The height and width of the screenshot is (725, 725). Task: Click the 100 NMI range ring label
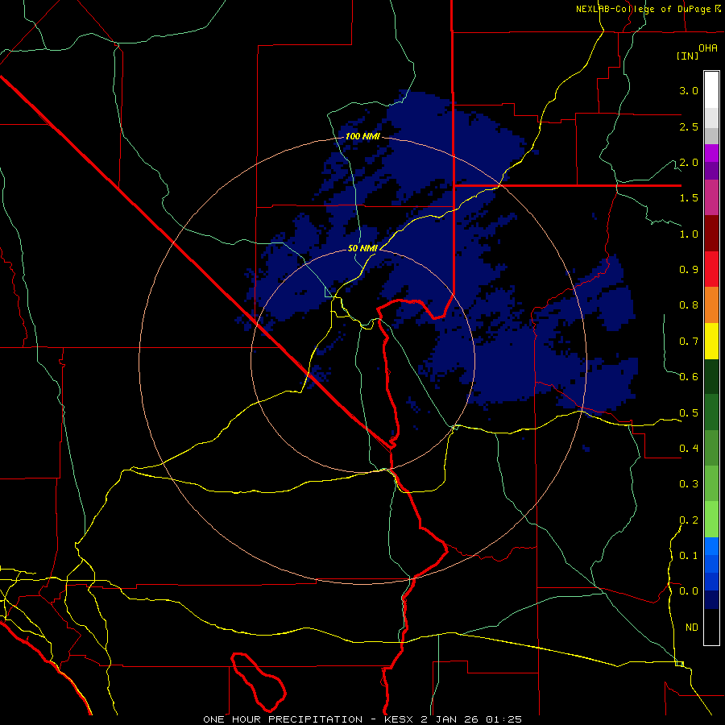pyautogui.click(x=362, y=136)
